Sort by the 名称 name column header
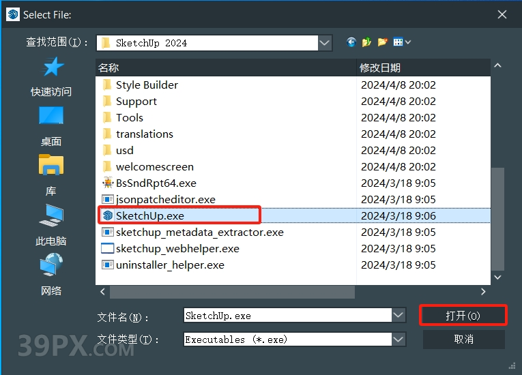 [226, 68]
